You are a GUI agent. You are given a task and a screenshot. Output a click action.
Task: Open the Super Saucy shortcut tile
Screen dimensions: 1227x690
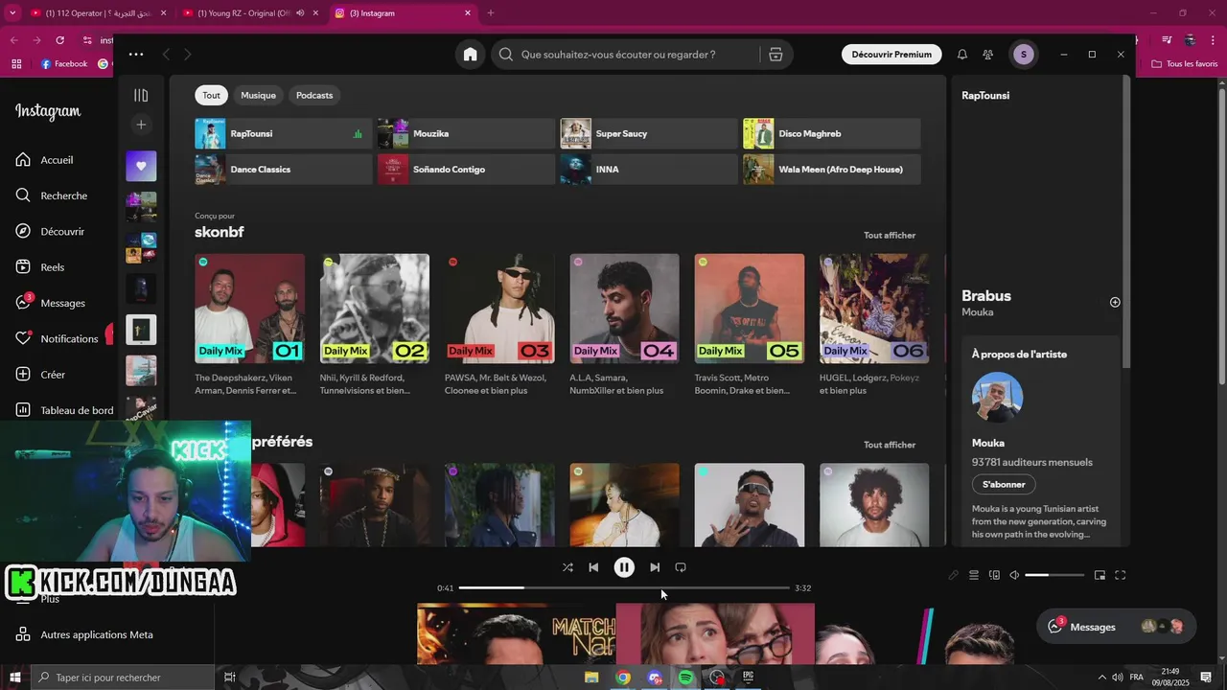[649, 134]
